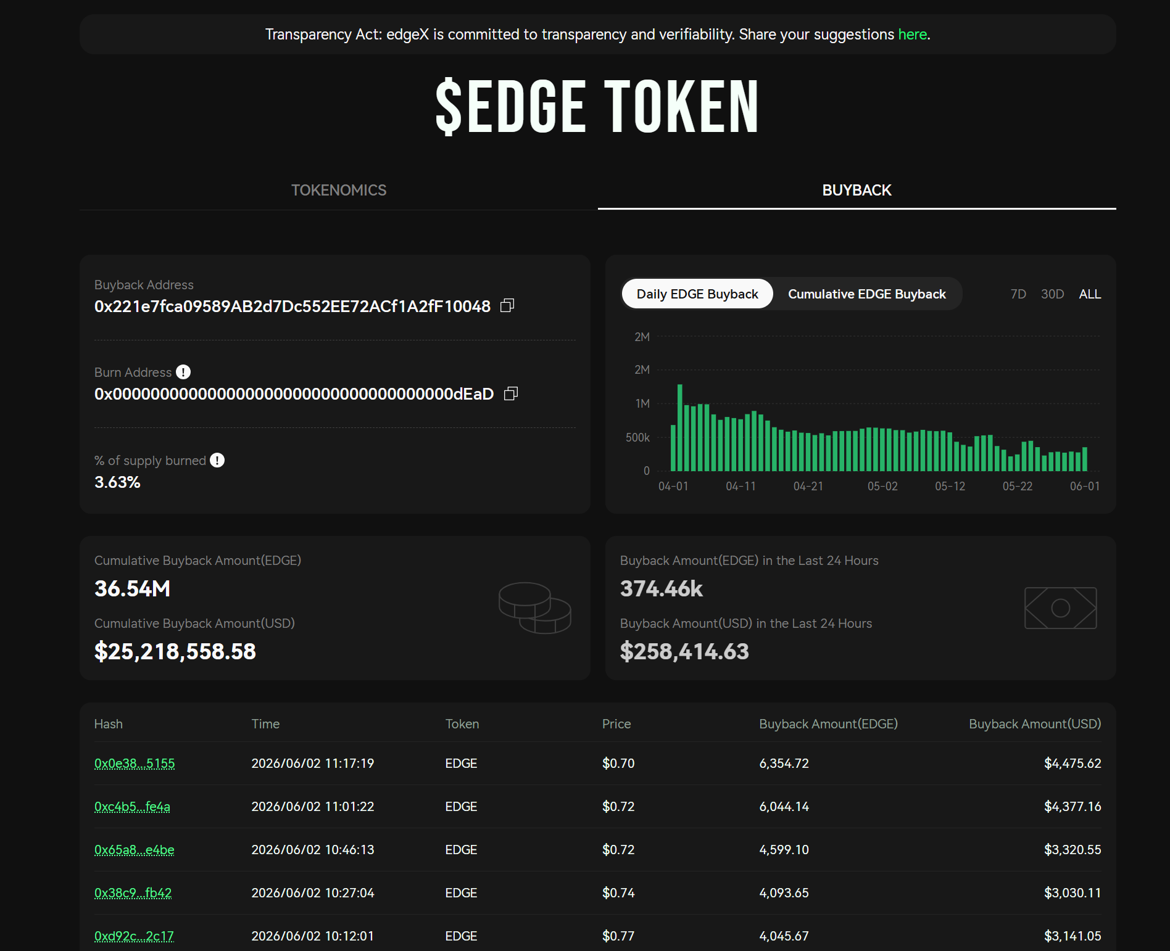Select the burn address ending dEaD
The height and width of the screenshot is (951, 1170).
294,394
